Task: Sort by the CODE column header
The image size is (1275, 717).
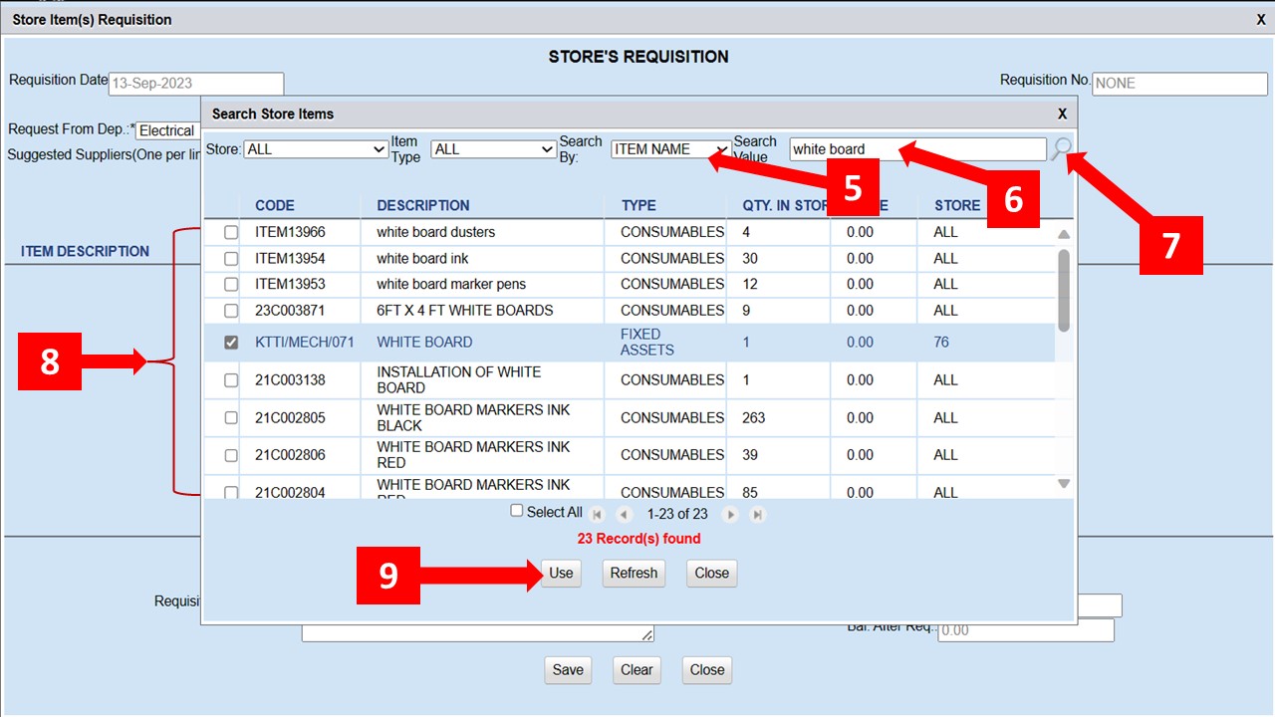Action: pyautogui.click(x=275, y=206)
